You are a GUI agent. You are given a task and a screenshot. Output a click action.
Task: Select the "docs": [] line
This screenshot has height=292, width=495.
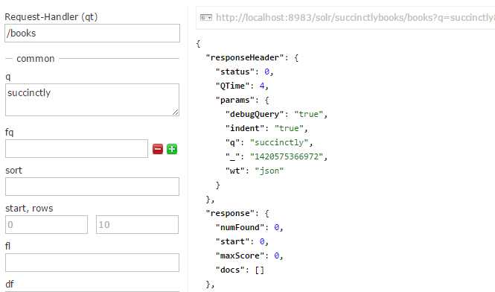(x=240, y=270)
